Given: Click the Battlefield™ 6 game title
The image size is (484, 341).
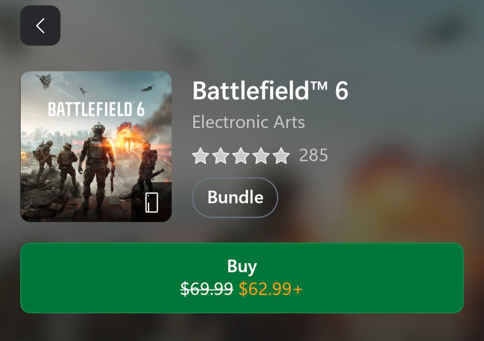Looking at the screenshot, I should 270,91.
